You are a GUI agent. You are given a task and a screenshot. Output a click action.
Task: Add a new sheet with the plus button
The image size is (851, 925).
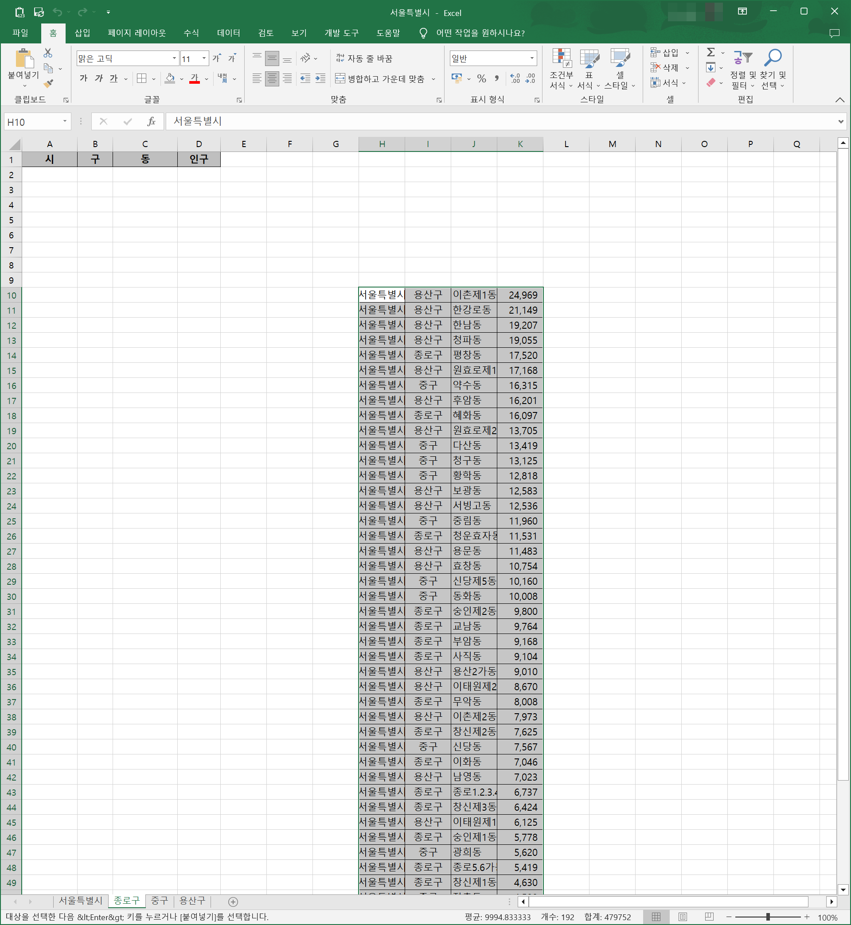(233, 902)
